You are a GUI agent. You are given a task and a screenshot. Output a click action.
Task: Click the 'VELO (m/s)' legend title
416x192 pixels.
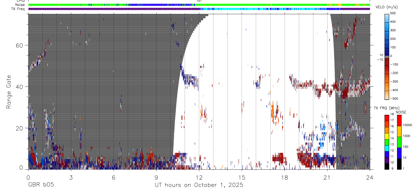coord(387,7)
